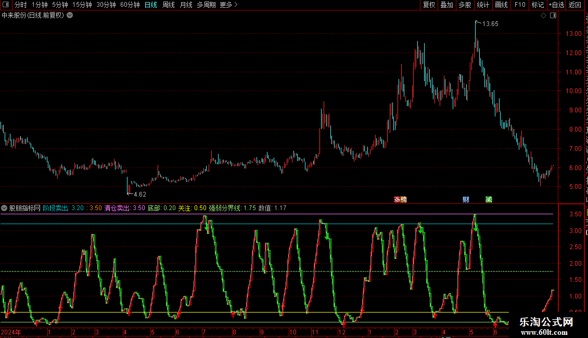Switch to 月线 monthly chart

tap(186, 5)
